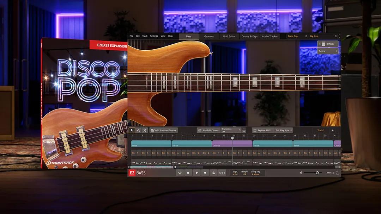The image size is (381, 214).
Task: Toggle the Transition setting off selector
Action: (229, 130)
